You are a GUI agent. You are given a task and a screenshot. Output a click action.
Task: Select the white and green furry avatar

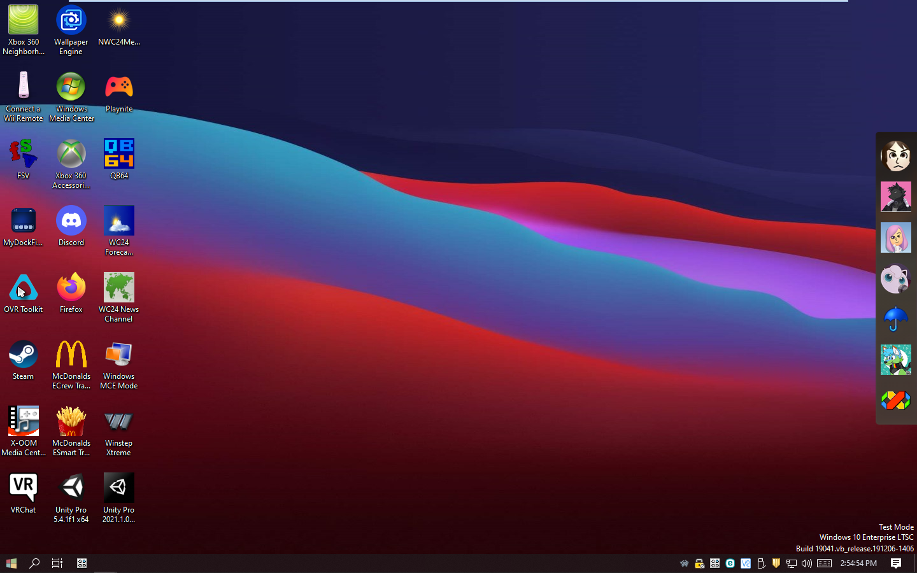click(x=896, y=360)
